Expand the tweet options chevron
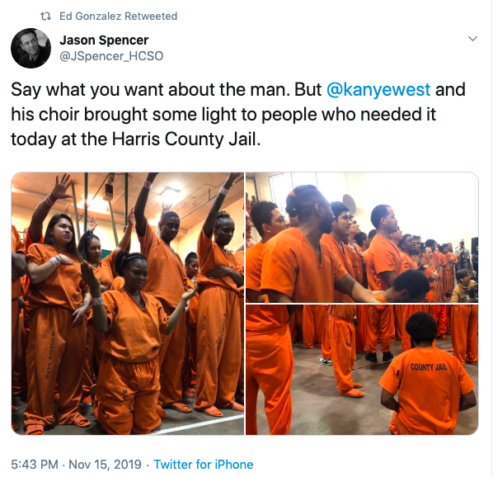This screenshot has width=493, height=477. click(472, 39)
